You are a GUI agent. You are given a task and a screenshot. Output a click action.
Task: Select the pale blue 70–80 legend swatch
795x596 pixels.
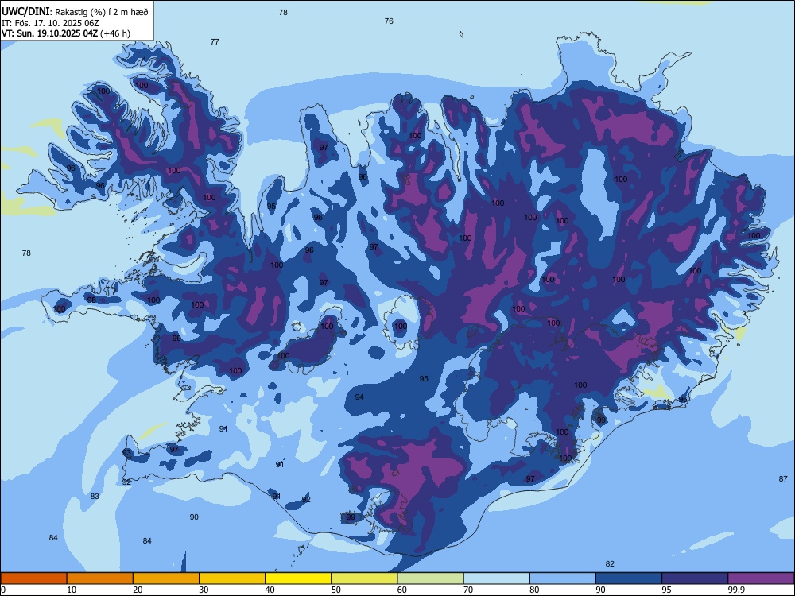click(x=496, y=579)
